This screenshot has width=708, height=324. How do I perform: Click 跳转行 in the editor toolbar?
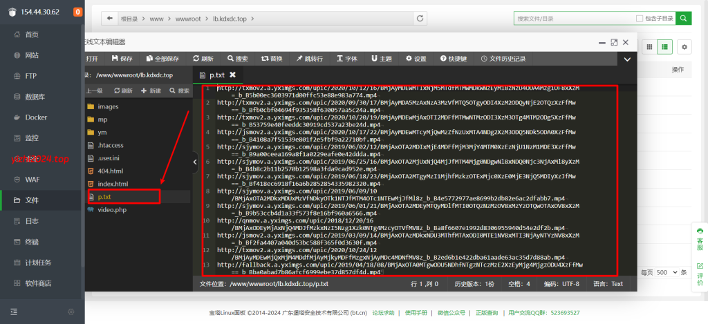click(x=310, y=59)
